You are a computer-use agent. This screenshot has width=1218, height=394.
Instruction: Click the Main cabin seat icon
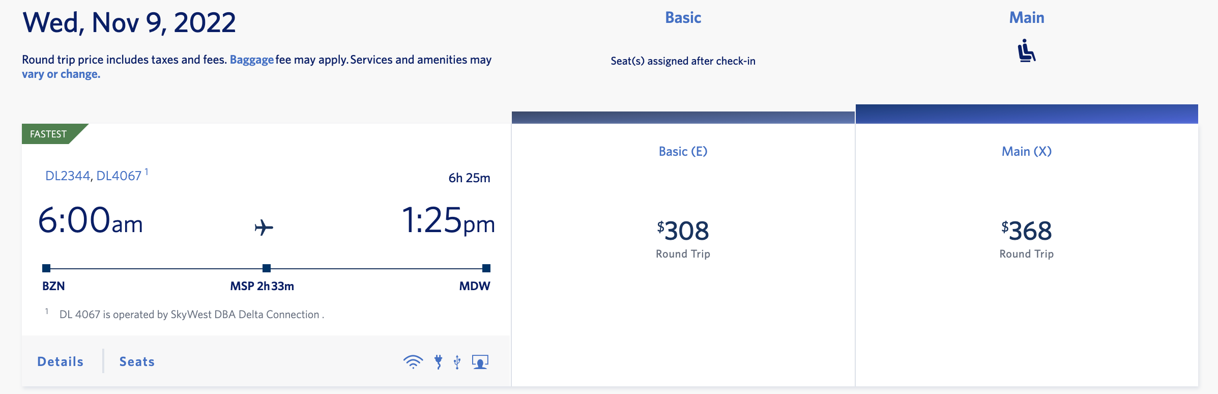coord(1026,51)
